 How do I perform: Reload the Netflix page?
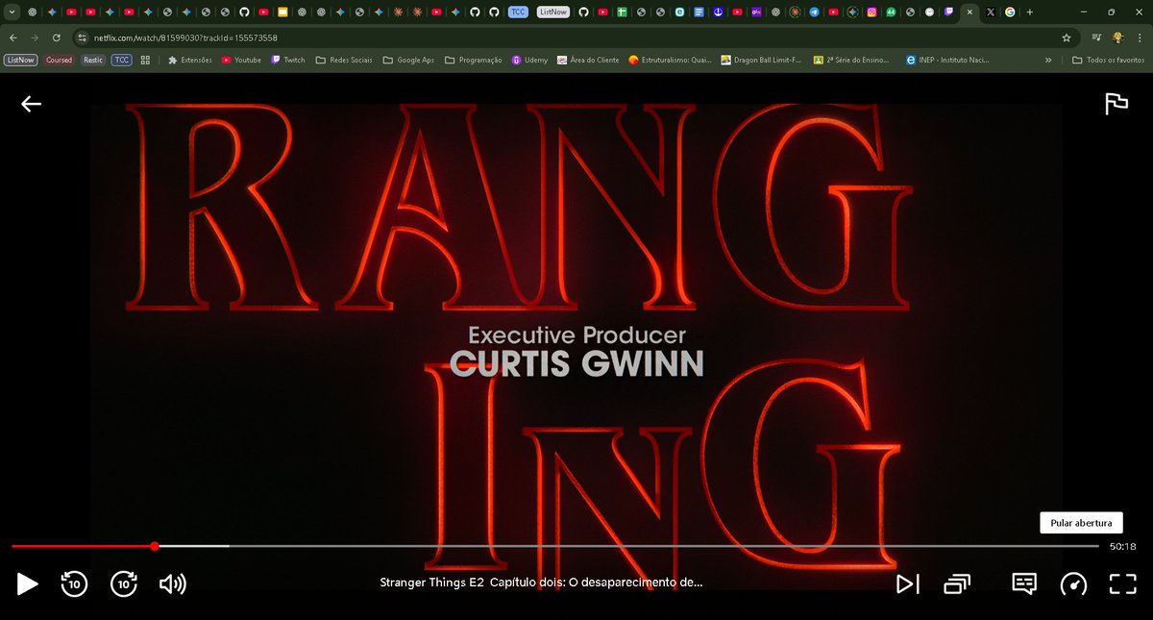pyautogui.click(x=57, y=37)
